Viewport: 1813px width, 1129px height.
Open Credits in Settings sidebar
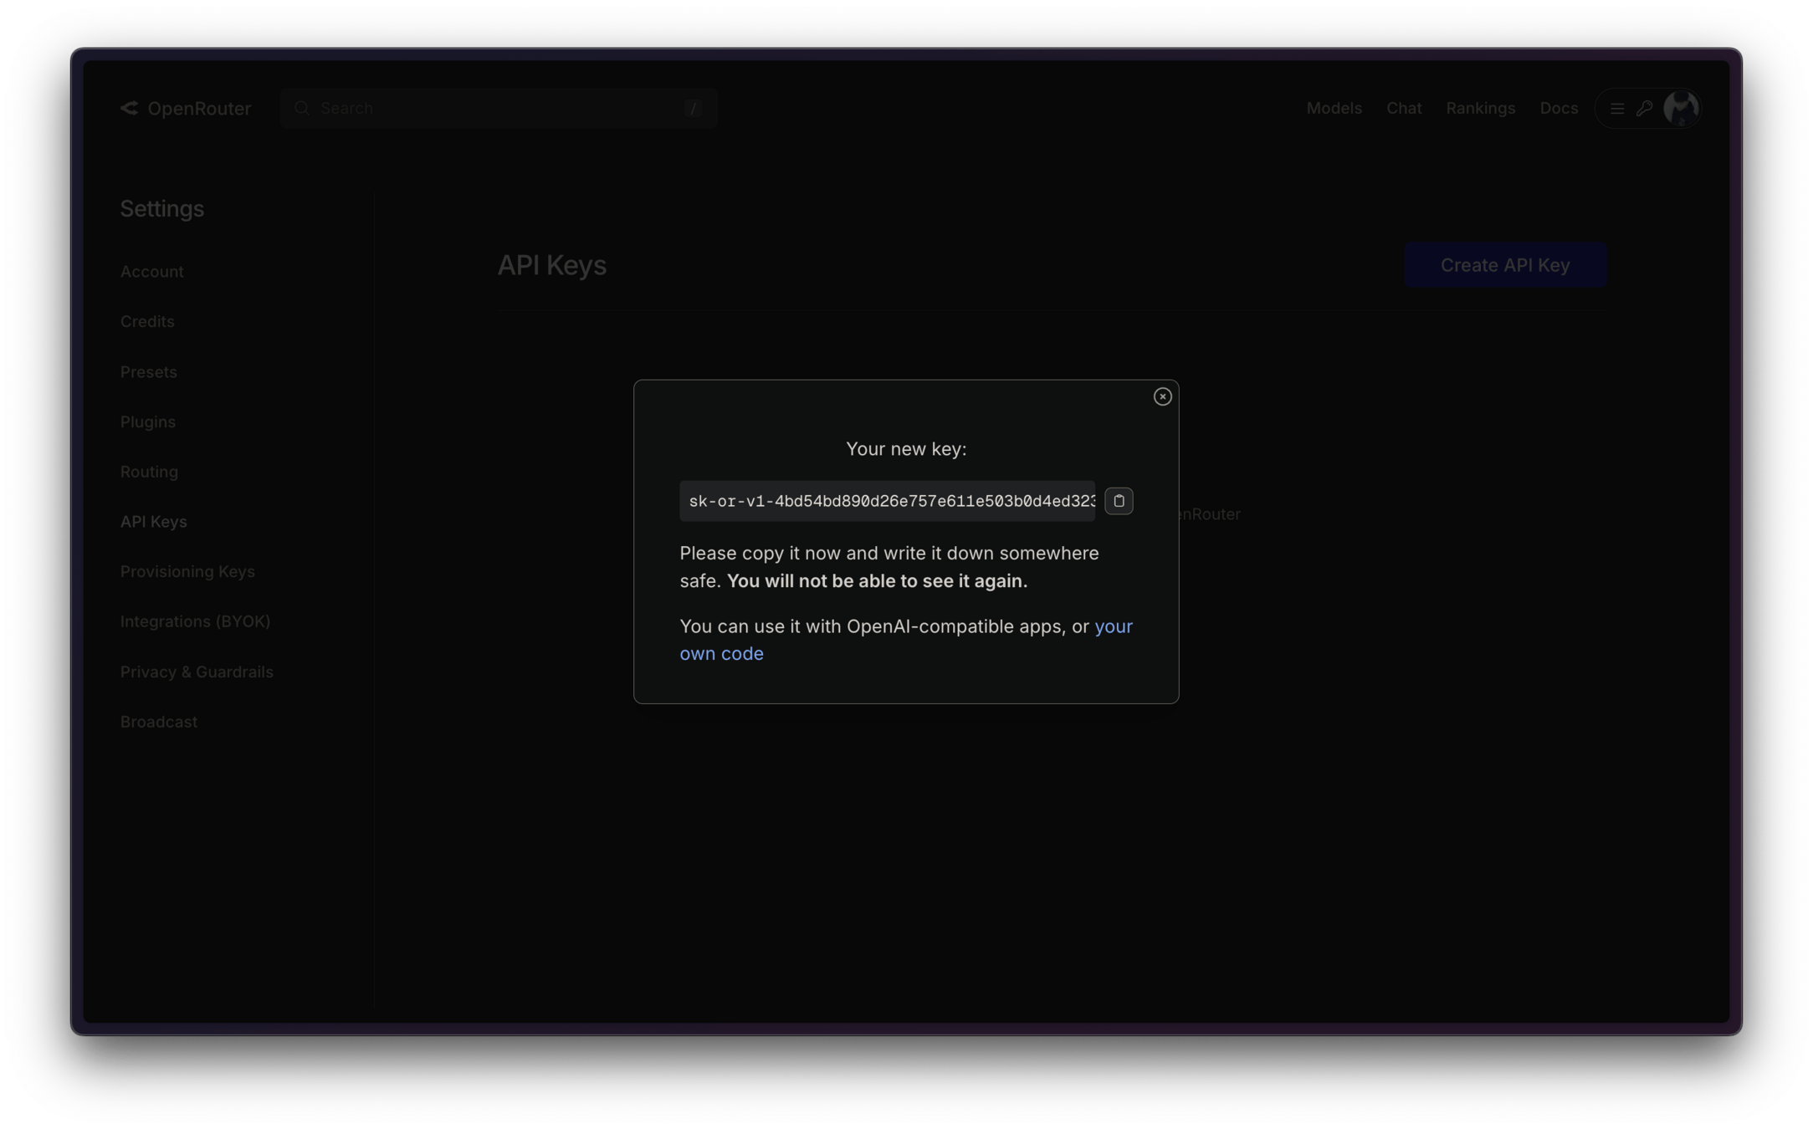(x=147, y=321)
